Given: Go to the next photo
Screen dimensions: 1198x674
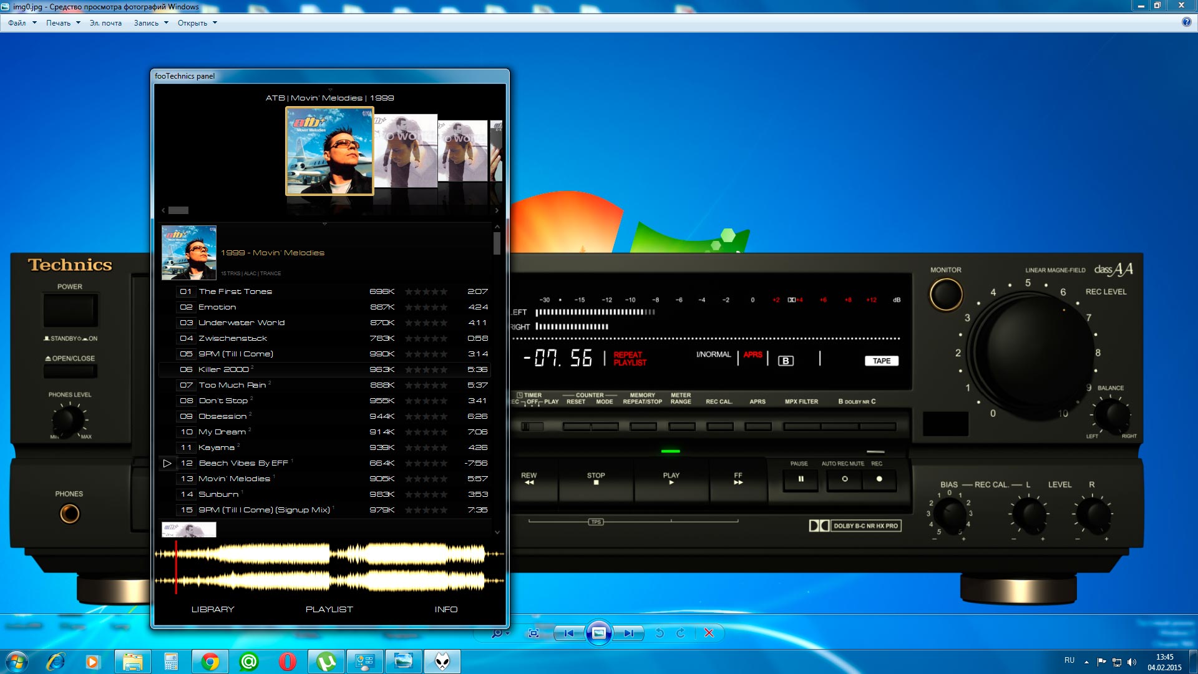Looking at the screenshot, I should (628, 633).
